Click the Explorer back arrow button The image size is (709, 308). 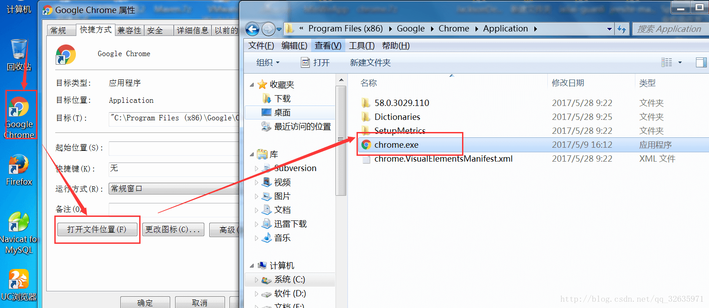(252, 30)
